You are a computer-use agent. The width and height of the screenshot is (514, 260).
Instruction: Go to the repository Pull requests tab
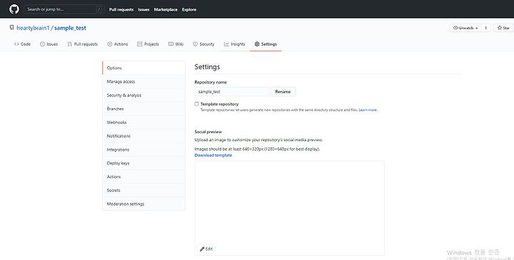pyautogui.click(x=83, y=44)
